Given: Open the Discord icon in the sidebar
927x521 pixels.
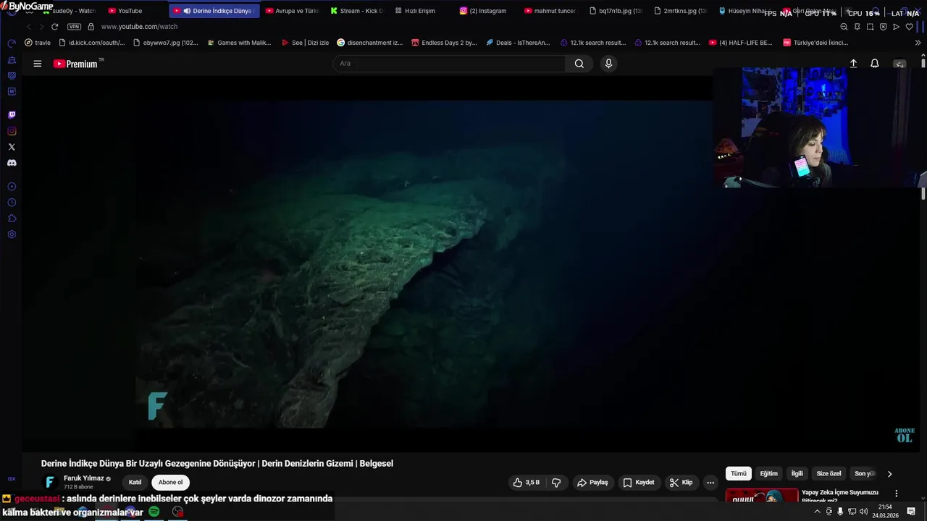Looking at the screenshot, I should click(12, 163).
